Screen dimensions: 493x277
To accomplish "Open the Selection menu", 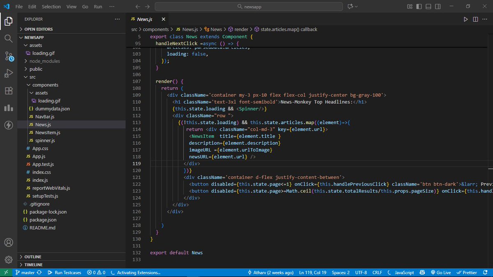I will (51, 6).
